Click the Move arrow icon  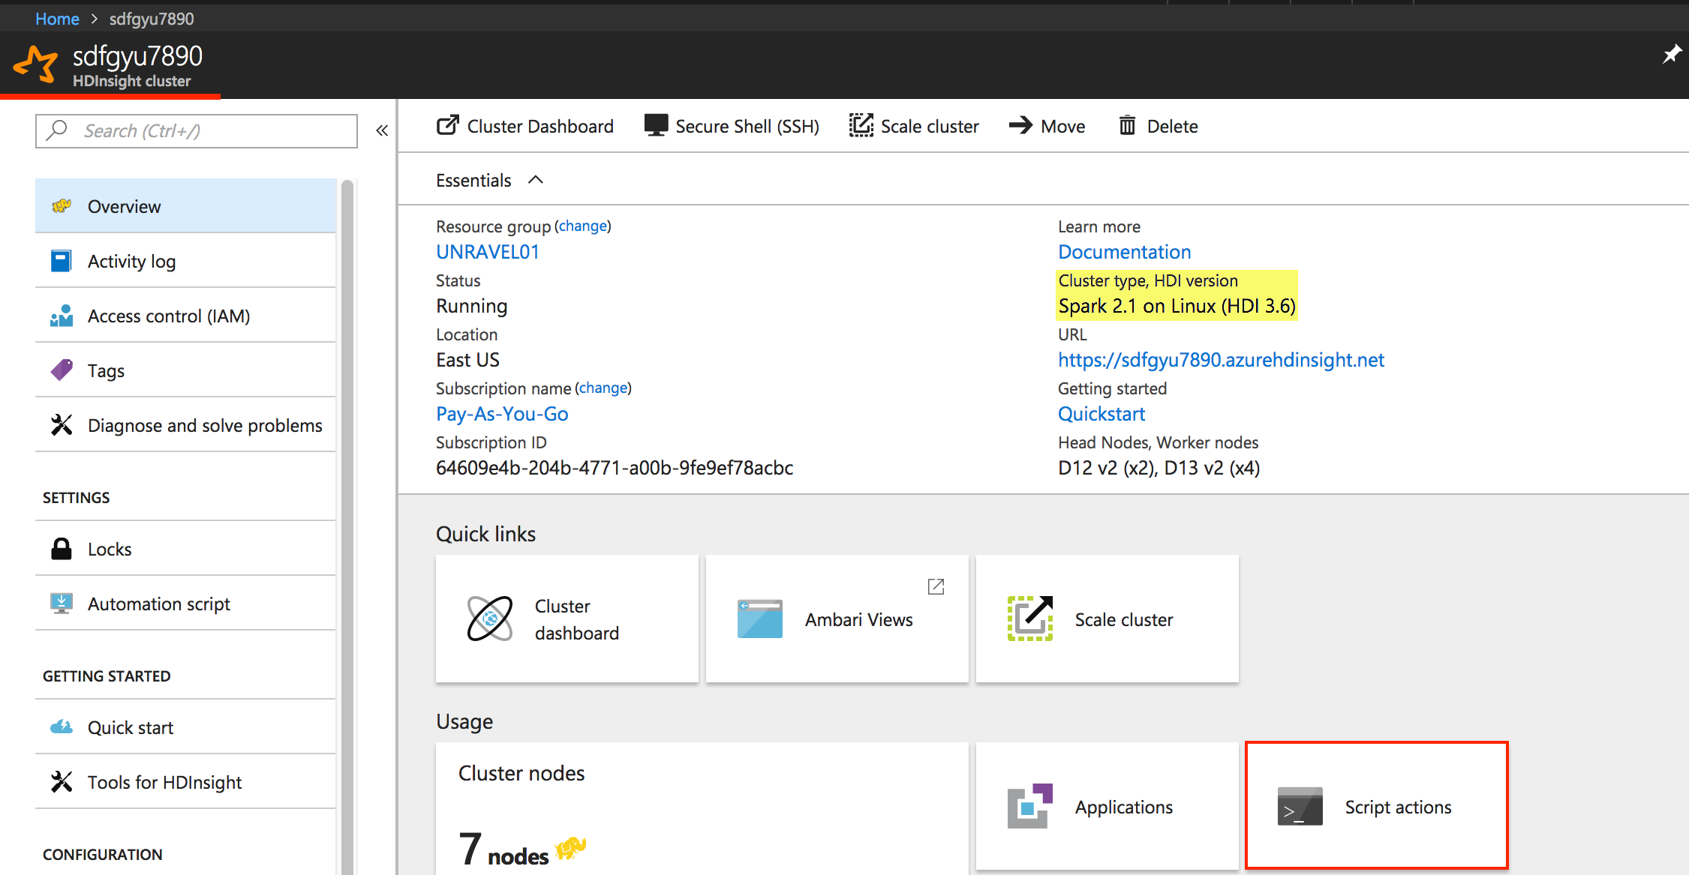pyautogui.click(x=1021, y=125)
